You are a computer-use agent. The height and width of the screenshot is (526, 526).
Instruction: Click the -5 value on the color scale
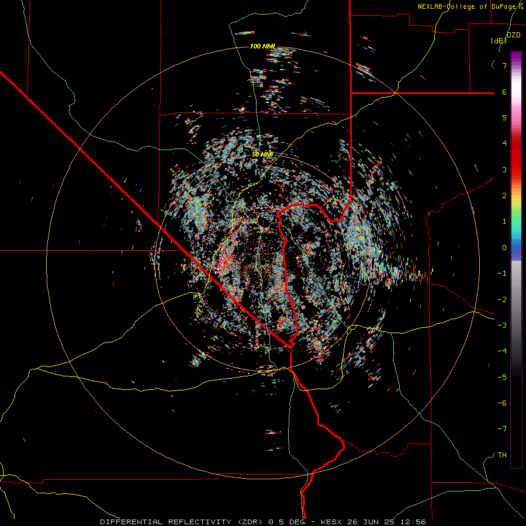click(502, 377)
